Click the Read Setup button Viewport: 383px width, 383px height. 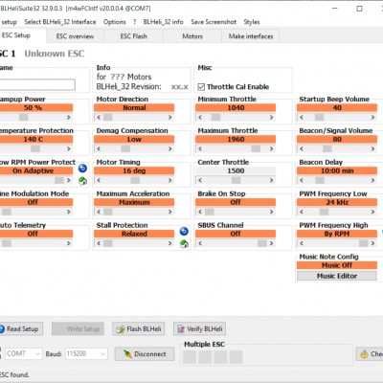coord(21,328)
